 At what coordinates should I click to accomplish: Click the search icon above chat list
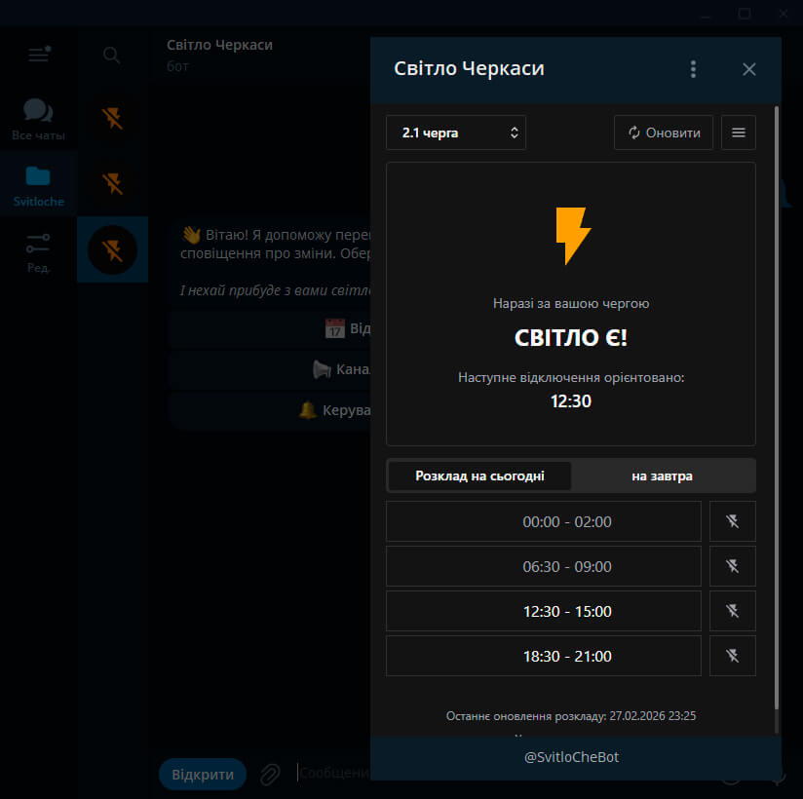pyautogui.click(x=112, y=56)
